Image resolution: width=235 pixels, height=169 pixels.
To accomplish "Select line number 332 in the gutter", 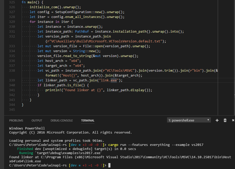I will [12, 36].
